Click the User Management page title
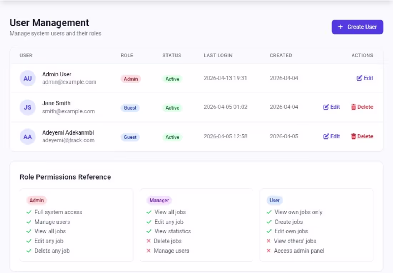393x273 pixels. click(49, 23)
